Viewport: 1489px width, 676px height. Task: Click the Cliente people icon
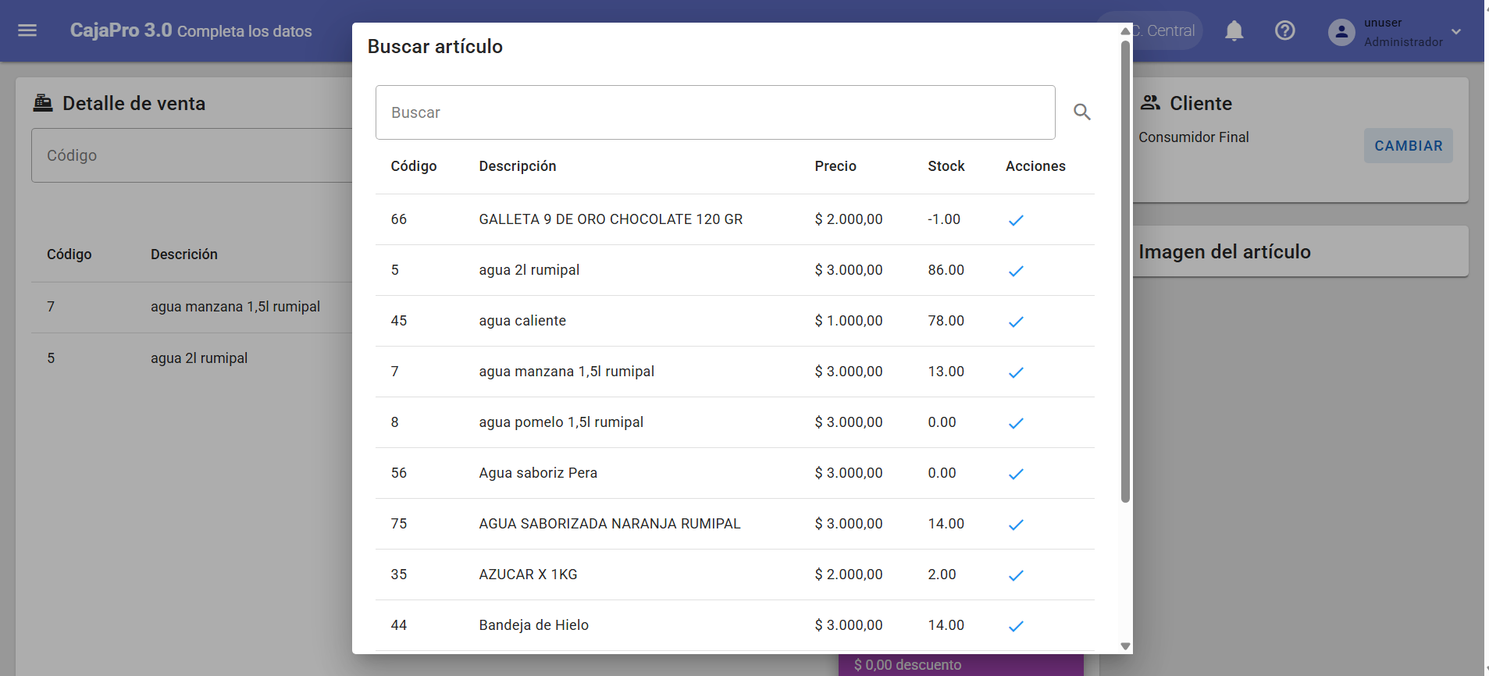(x=1150, y=102)
